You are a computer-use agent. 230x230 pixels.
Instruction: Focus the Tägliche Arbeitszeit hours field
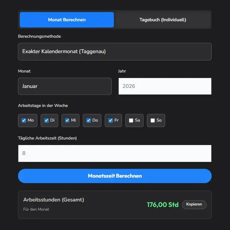click(115, 153)
